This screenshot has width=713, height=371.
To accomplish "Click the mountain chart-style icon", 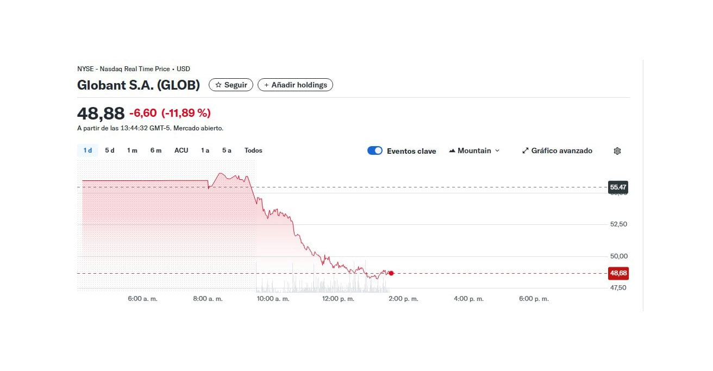I will tap(452, 150).
